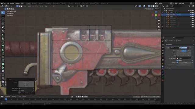Click the outliner search field
The width and height of the screenshot is (195, 109).
pyautogui.click(x=177, y=6)
